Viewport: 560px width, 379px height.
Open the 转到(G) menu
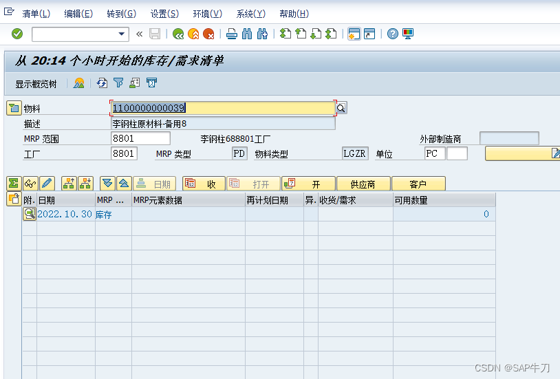click(x=122, y=14)
